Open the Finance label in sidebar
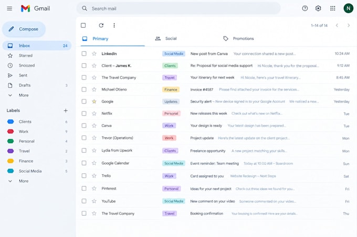 37,161
